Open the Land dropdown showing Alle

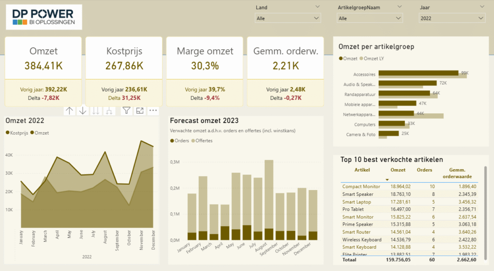pyautogui.click(x=288, y=18)
